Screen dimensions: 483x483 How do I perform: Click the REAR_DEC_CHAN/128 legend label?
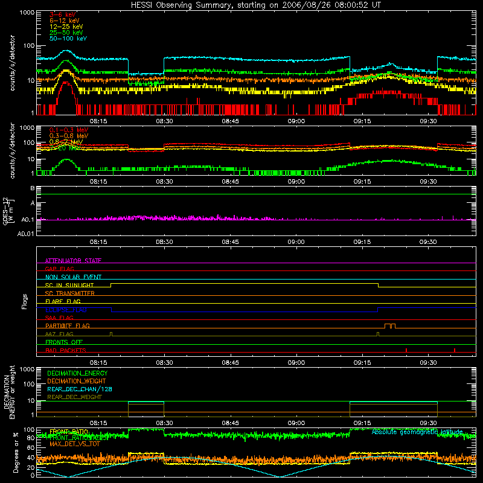click(x=80, y=389)
